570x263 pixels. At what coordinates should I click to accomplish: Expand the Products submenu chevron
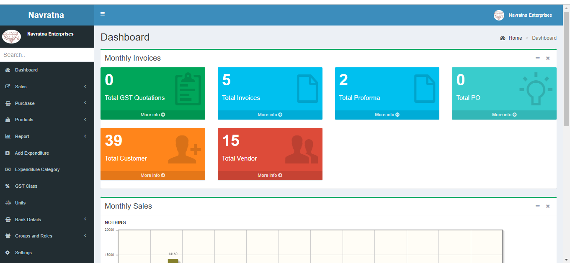[x=85, y=120]
